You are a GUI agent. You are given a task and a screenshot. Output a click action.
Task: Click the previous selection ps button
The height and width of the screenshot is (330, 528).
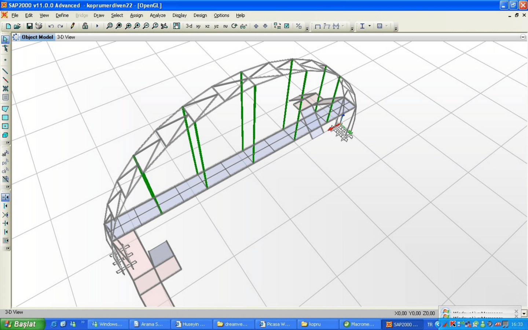pyautogui.click(x=5, y=162)
